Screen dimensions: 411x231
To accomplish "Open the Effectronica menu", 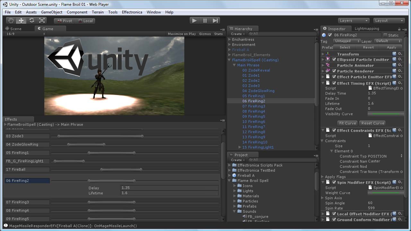I will click(132, 12).
